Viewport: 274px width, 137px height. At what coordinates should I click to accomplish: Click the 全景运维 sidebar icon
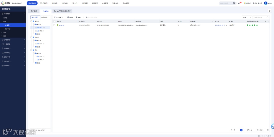(3, 44)
